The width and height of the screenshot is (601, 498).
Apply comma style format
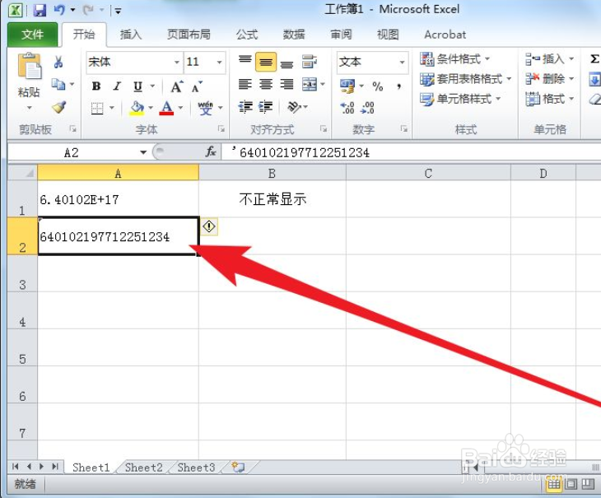click(399, 86)
